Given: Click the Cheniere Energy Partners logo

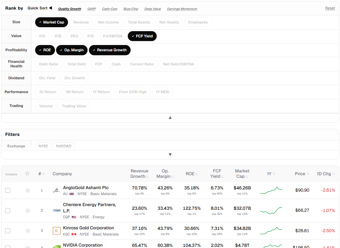Looking at the screenshot, I should [x=57, y=211].
